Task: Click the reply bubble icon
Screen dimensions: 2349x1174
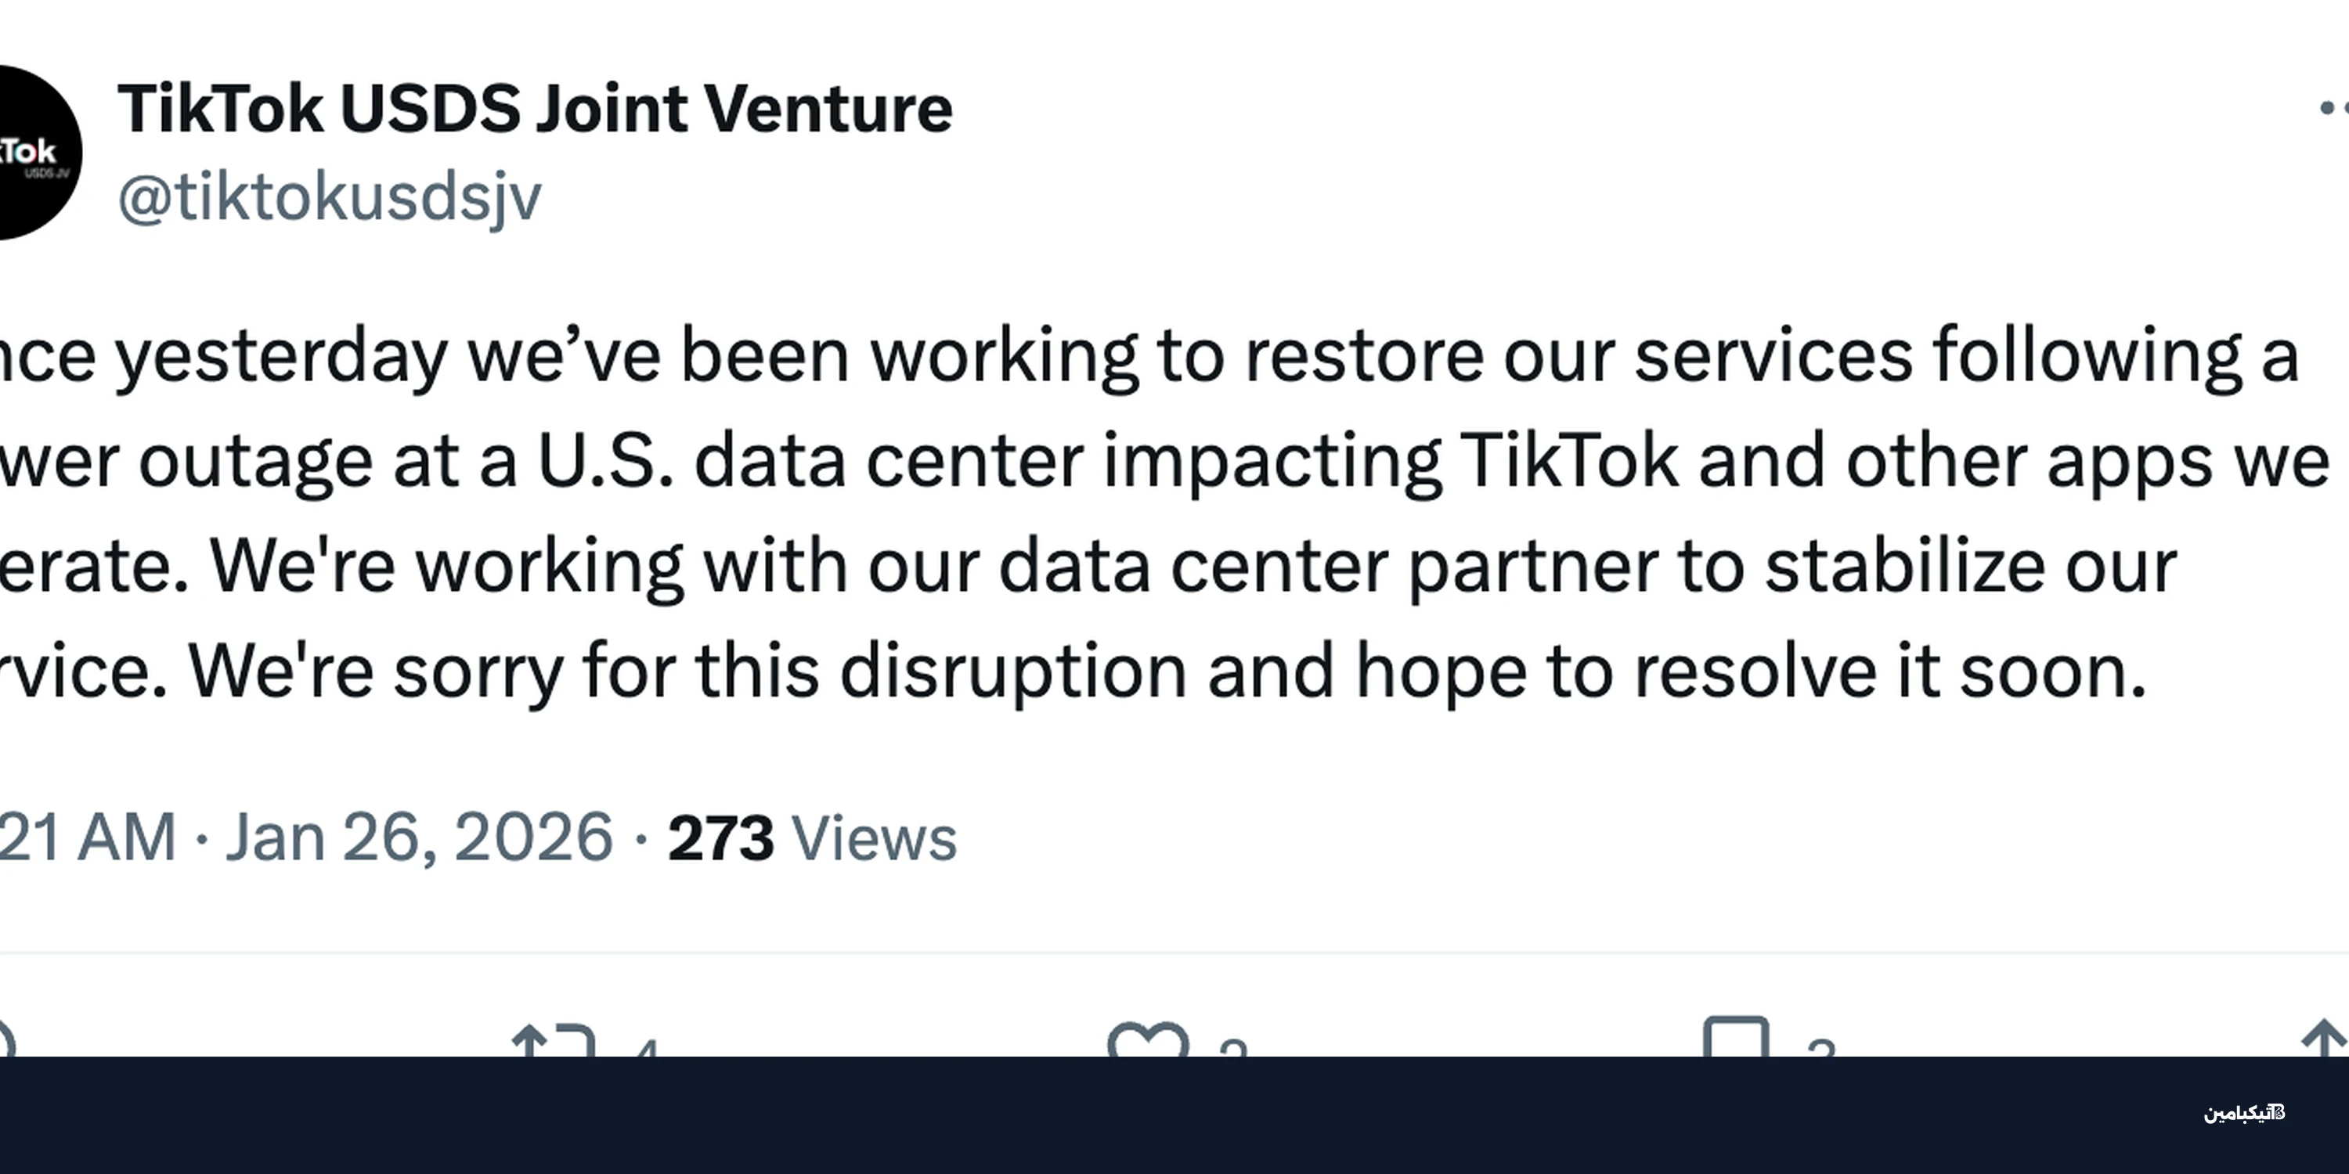Action: (x=5, y=1041)
